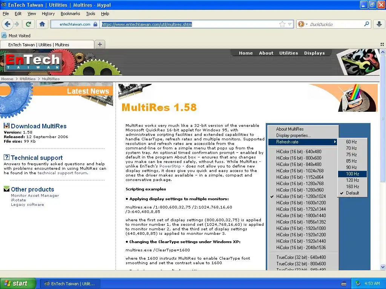Click the MultiRes 1.58 page title
Screen dimensions: 386x289
(x=159, y=107)
